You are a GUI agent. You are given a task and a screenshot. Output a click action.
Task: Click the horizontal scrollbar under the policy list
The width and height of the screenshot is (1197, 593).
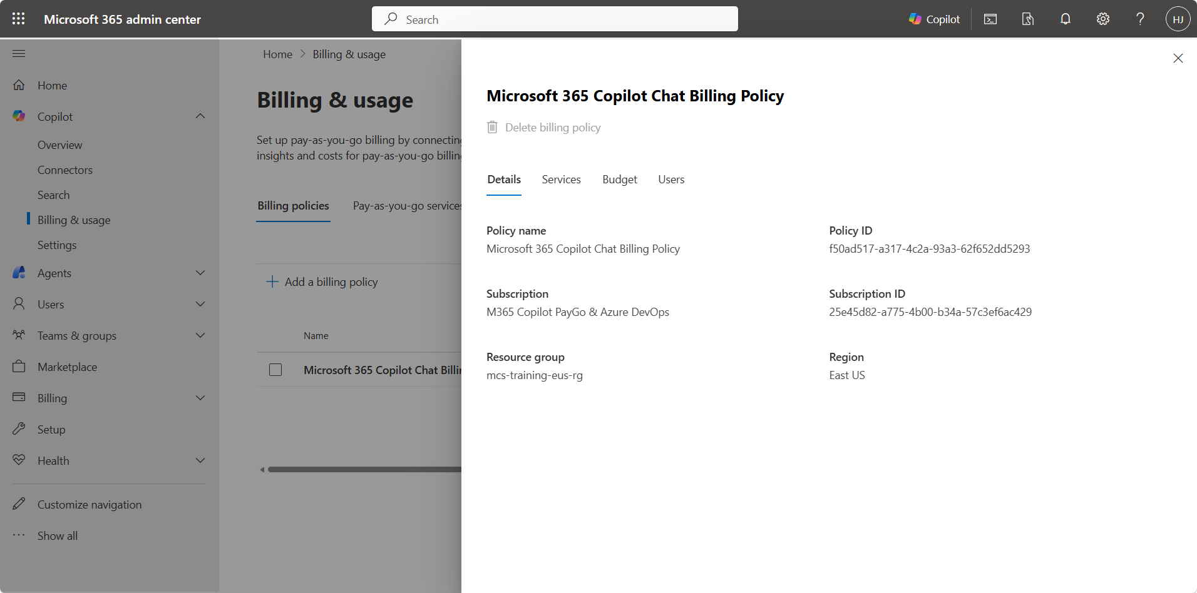[x=363, y=469]
